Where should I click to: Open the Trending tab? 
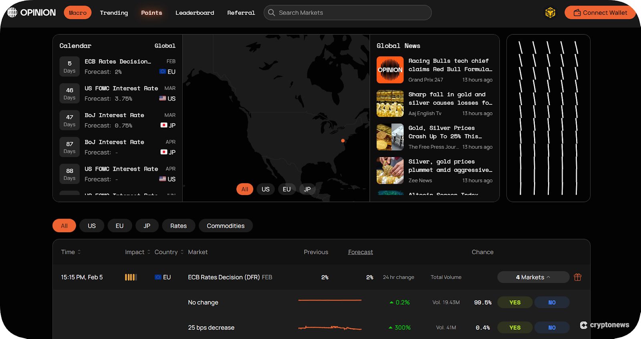coord(114,13)
